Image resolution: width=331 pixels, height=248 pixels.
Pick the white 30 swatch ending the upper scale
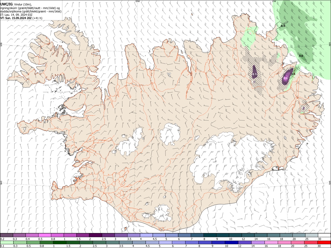(324, 235)
